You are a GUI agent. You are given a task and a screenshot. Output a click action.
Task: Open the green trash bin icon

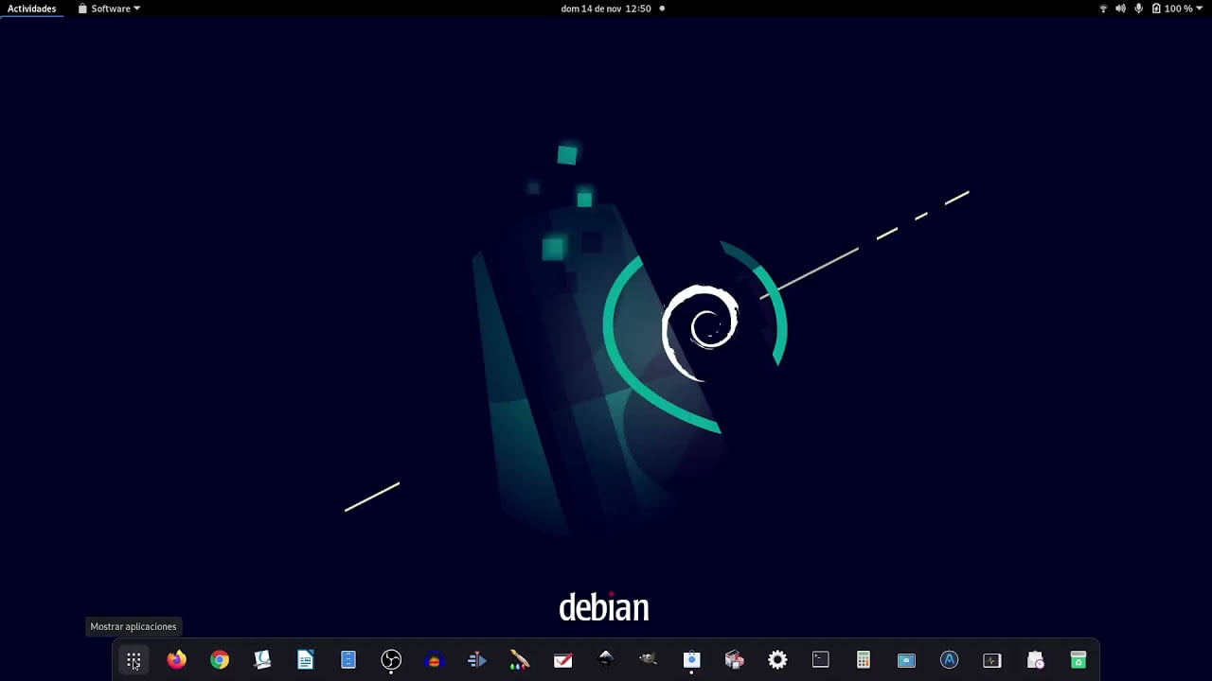click(x=1078, y=660)
